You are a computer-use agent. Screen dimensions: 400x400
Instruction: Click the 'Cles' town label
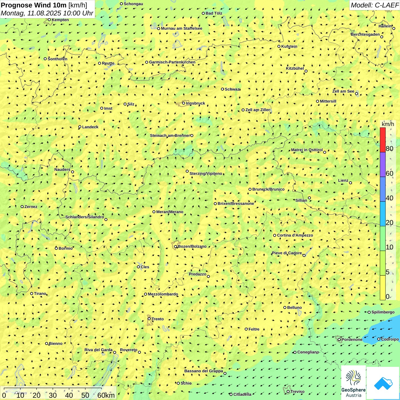[145, 267]
